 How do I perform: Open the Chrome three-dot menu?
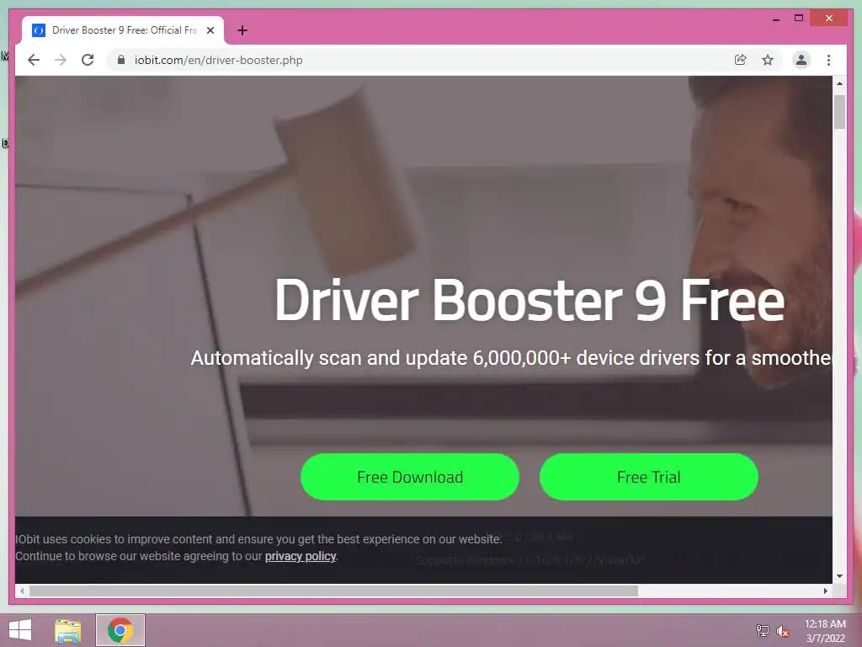pos(828,60)
